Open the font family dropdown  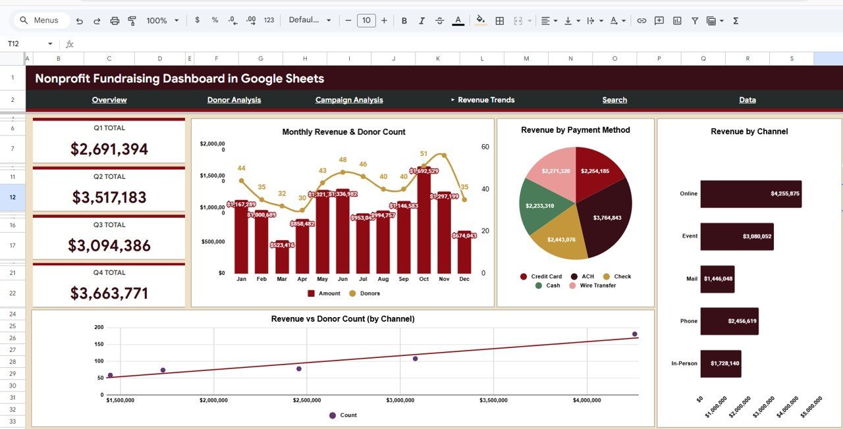click(x=310, y=20)
